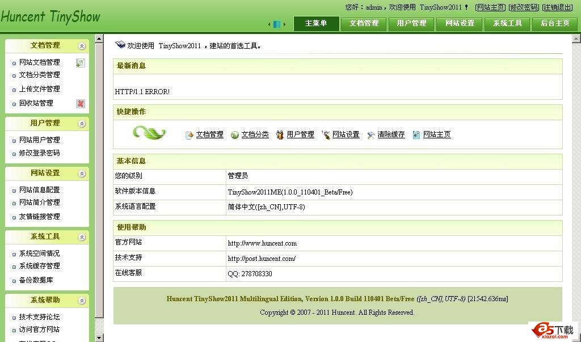Switch to the 主菜单 tab

pos(316,24)
